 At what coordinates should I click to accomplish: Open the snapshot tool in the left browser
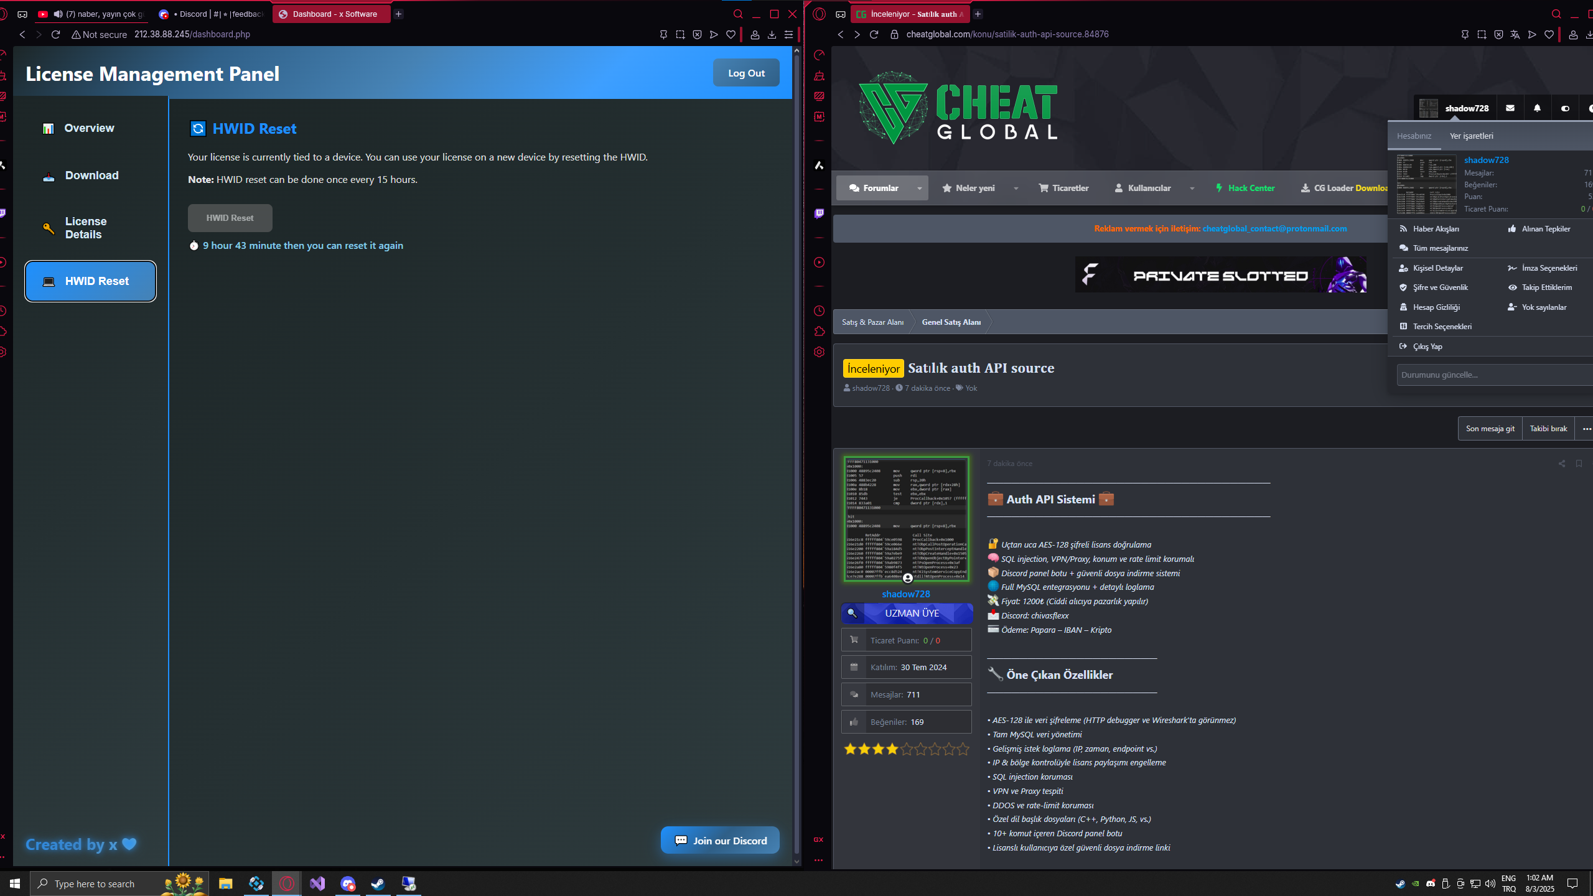tap(680, 35)
